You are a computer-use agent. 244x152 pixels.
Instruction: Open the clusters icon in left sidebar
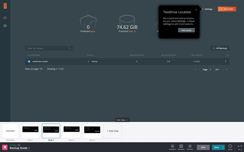(5, 18)
